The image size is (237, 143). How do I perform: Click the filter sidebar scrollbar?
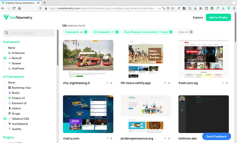tap(58, 48)
